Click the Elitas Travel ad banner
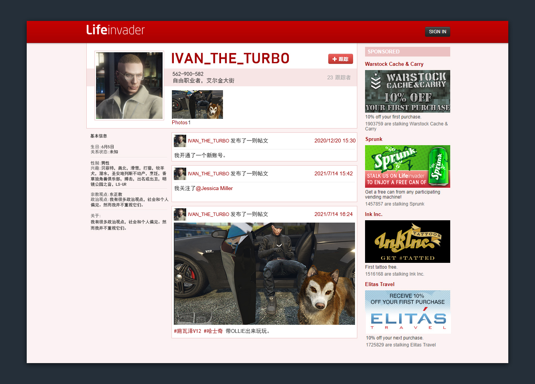The width and height of the screenshot is (535, 384). [x=408, y=312]
